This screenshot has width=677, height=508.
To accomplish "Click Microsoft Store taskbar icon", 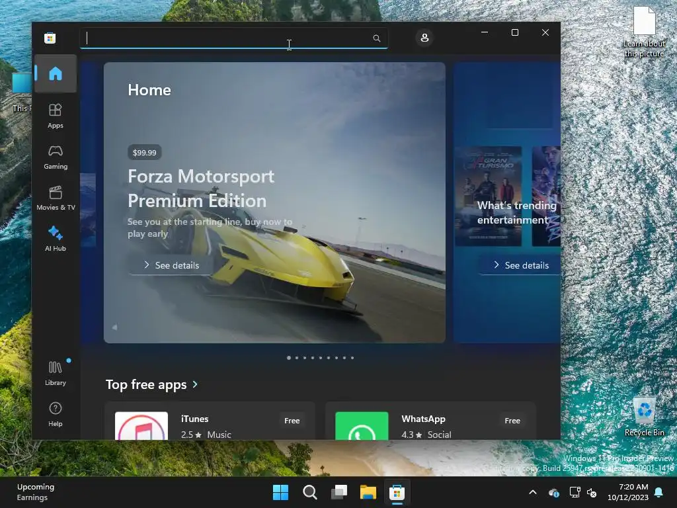I will coord(397,492).
